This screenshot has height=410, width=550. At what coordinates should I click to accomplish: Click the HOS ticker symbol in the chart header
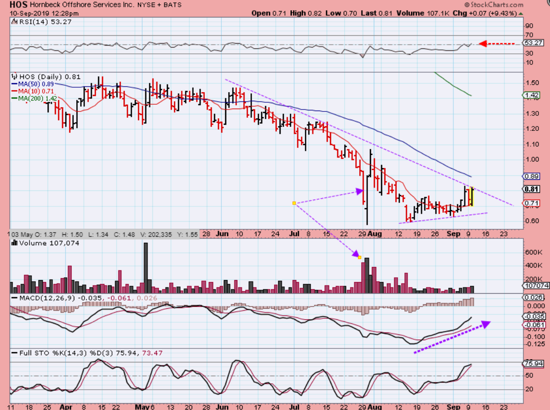18,5
